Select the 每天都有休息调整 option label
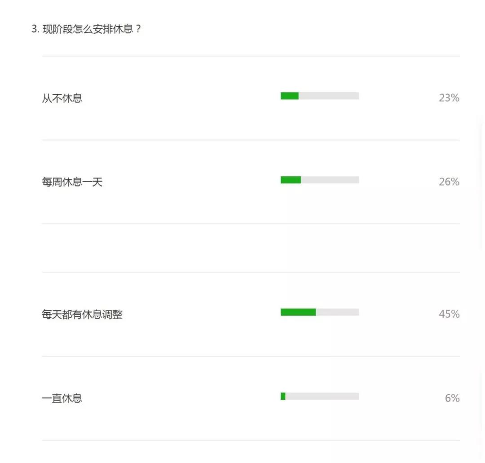This screenshot has height=463, width=485. point(82,314)
